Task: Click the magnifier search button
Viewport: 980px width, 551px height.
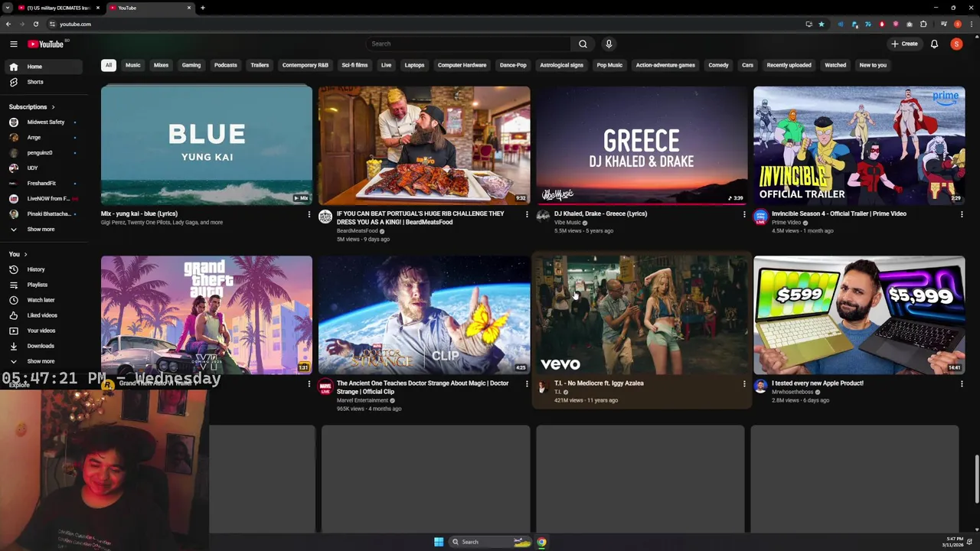Action: click(583, 44)
